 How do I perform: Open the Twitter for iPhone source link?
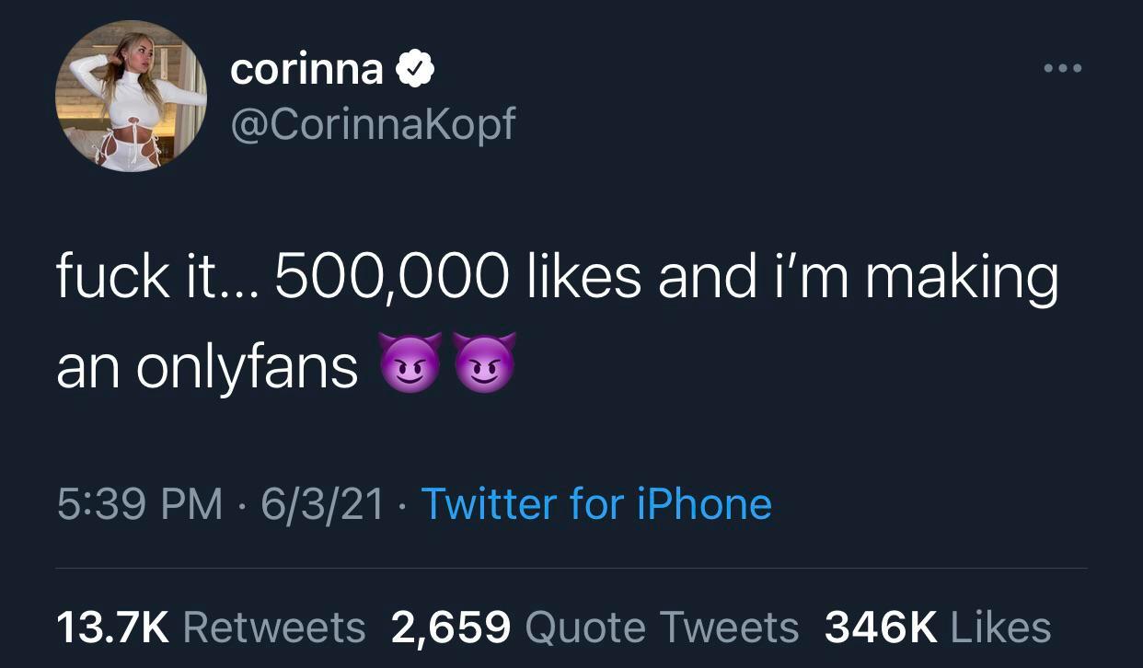pos(595,504)
